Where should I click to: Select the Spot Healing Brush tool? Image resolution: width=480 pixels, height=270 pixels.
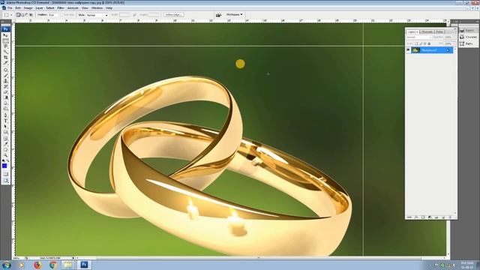[5, 70]
